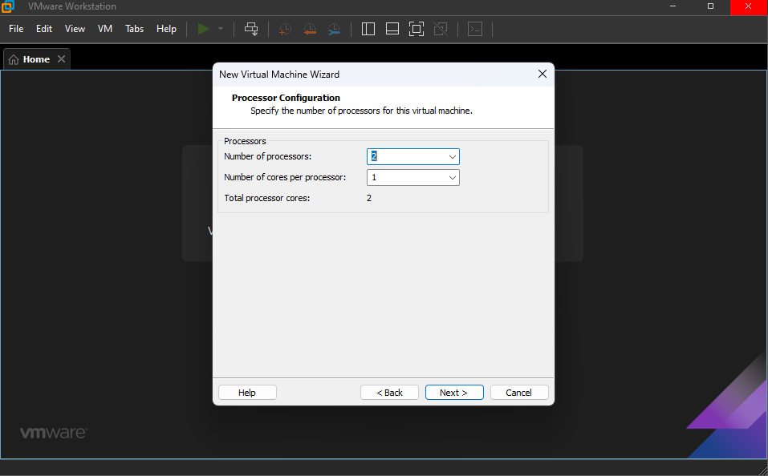Open the Tabs menu
Viewport: 768px width, 476px height.
coord(134,29)
